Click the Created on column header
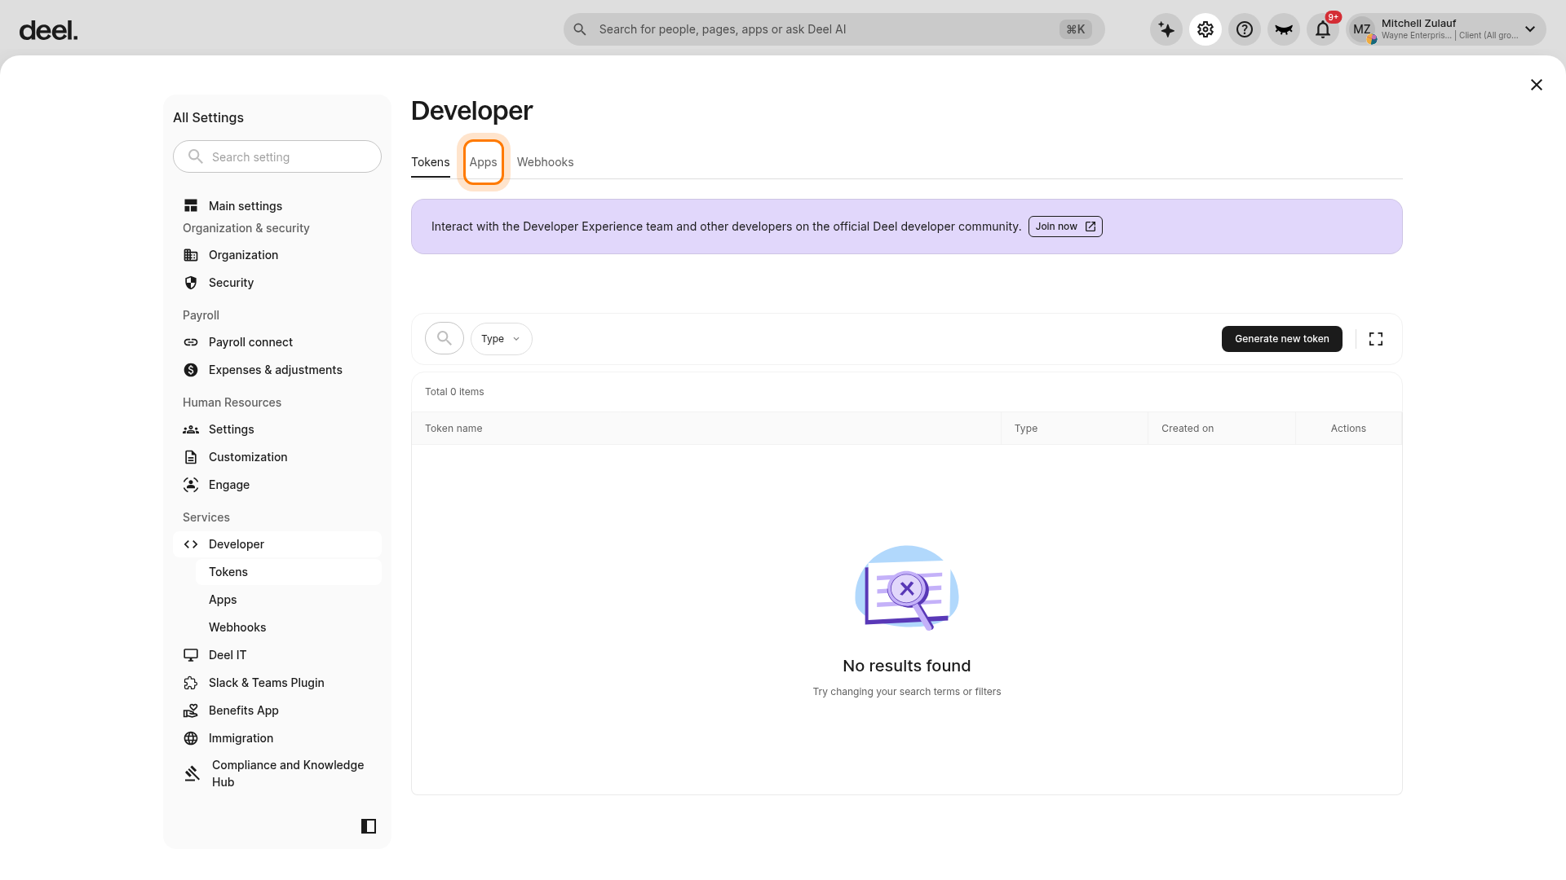 click(1222, 429)
